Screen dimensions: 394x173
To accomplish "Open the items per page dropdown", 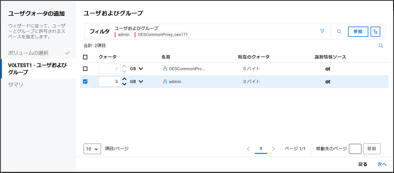I will click(x=92, y=149).
